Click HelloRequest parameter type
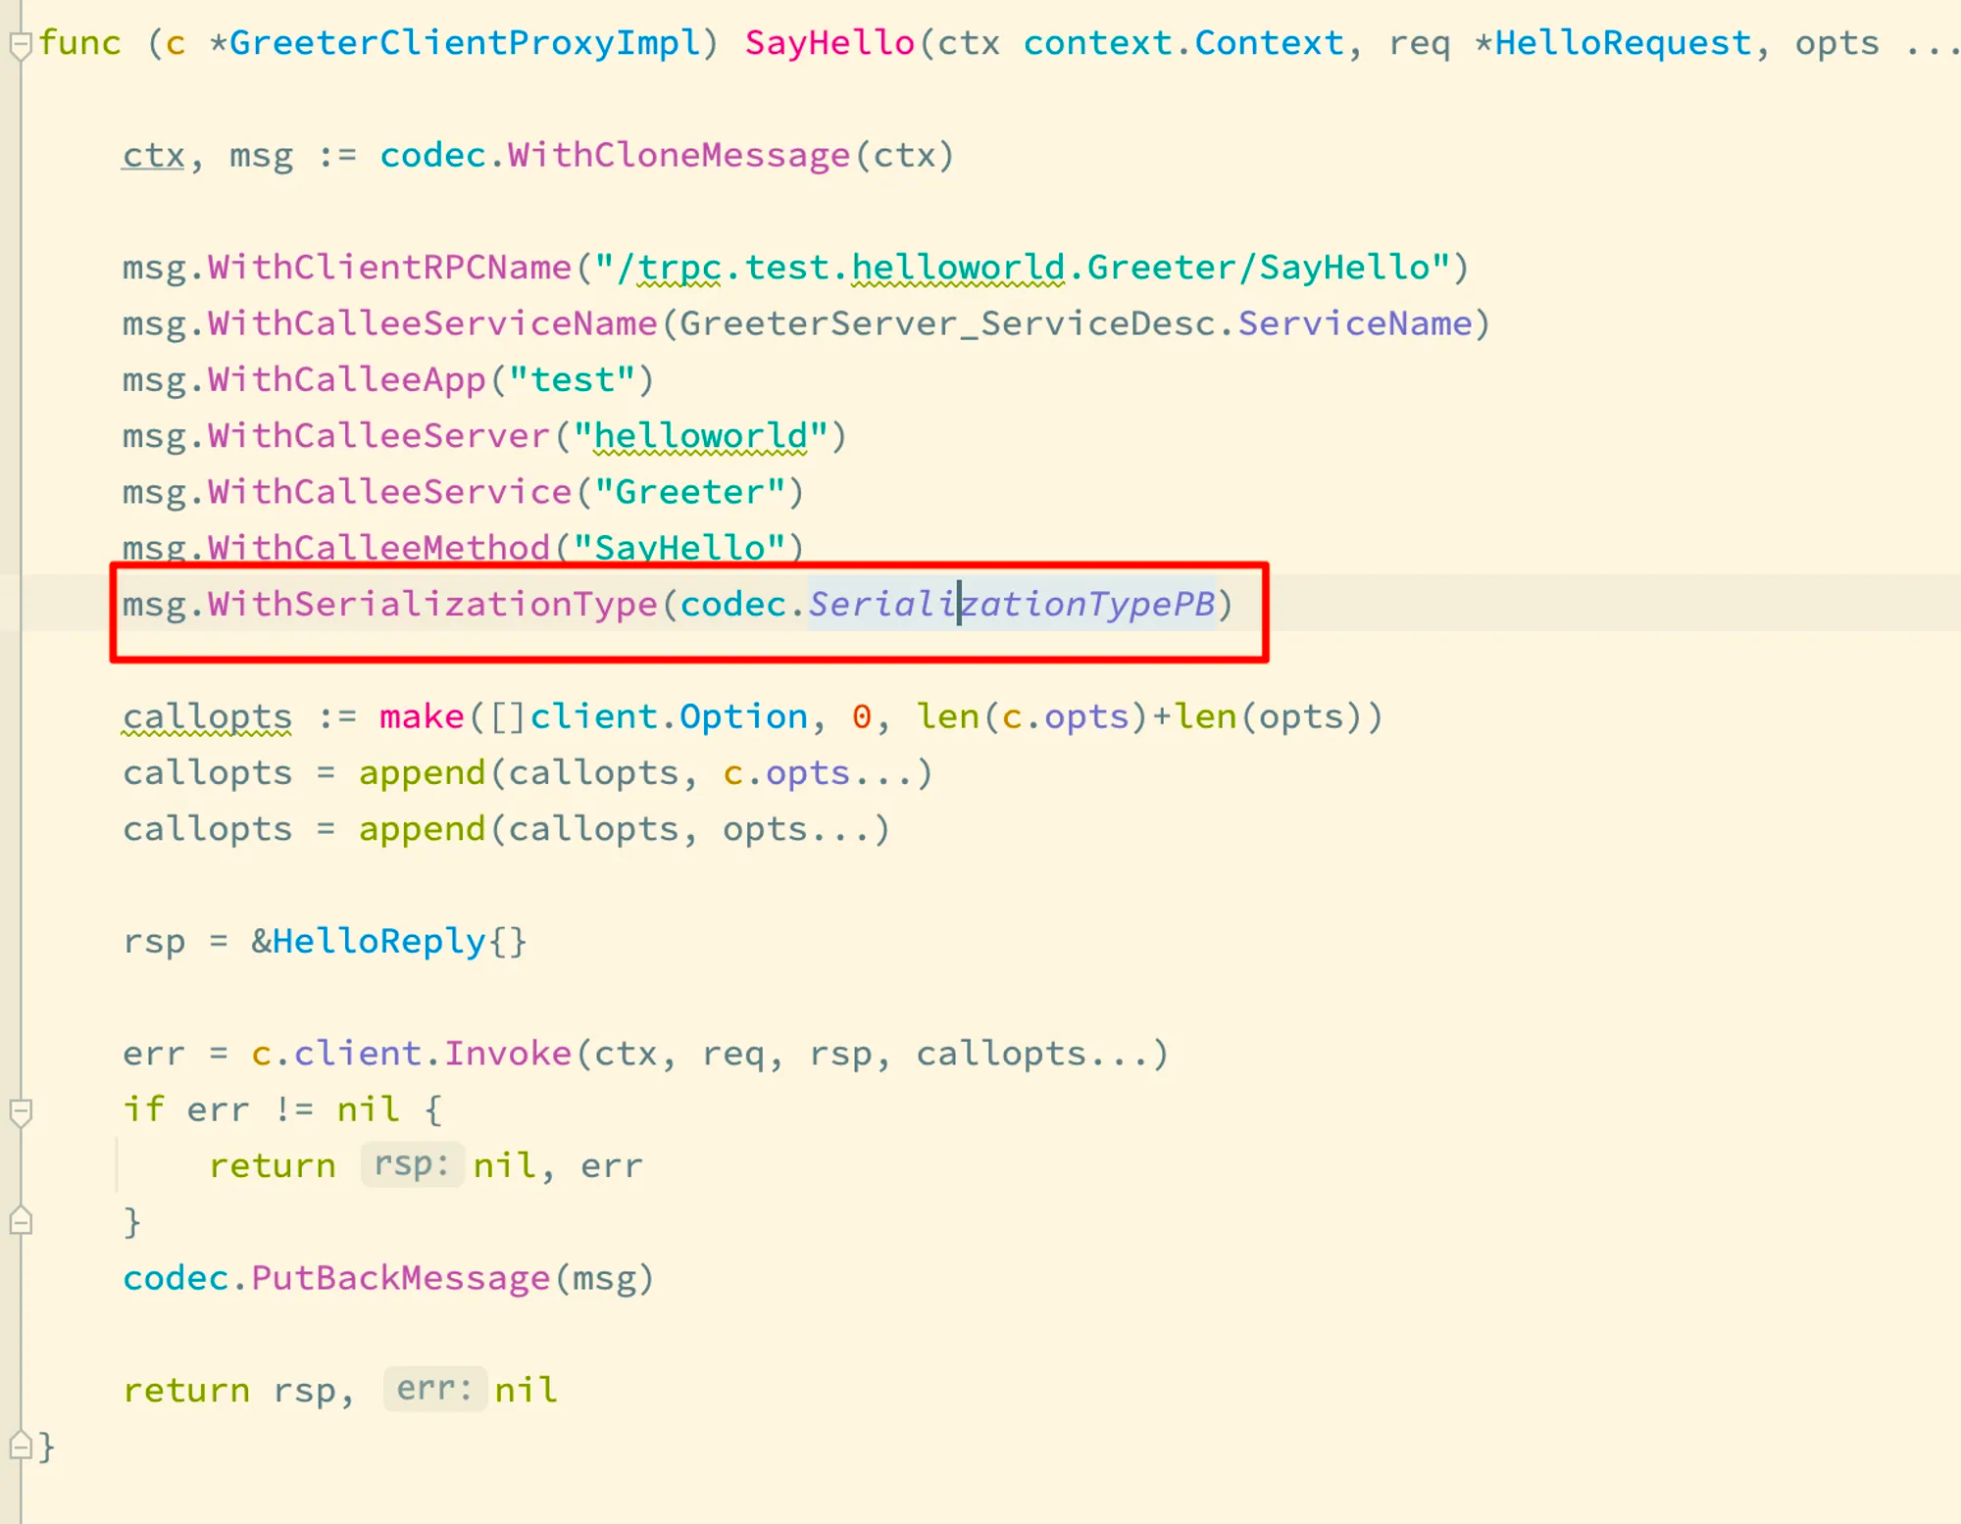Image resolution: width=1961 pixels, height=1524 pixels. click(x=1623, y=43)
